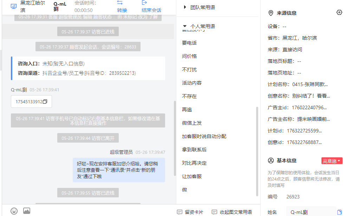Viewport: 345px width, 216px height.
Task: Click the 05-26 17:39:55 访客已进线 notice
Action: tap(88, 193)
